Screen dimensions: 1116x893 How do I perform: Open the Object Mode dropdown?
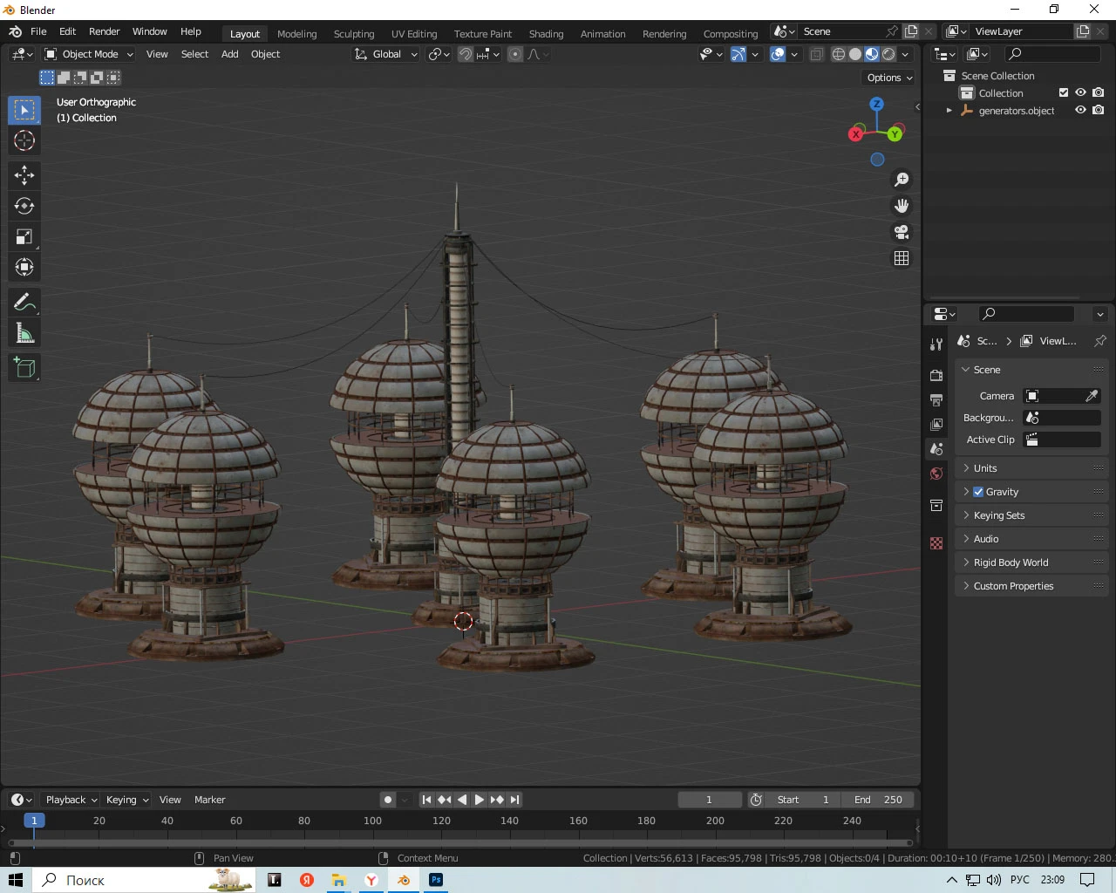click(x=89, y=54)
